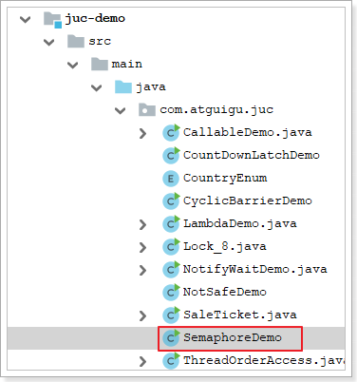Click the src folder icon
357x382 pixels.
[x=76, y=42]
